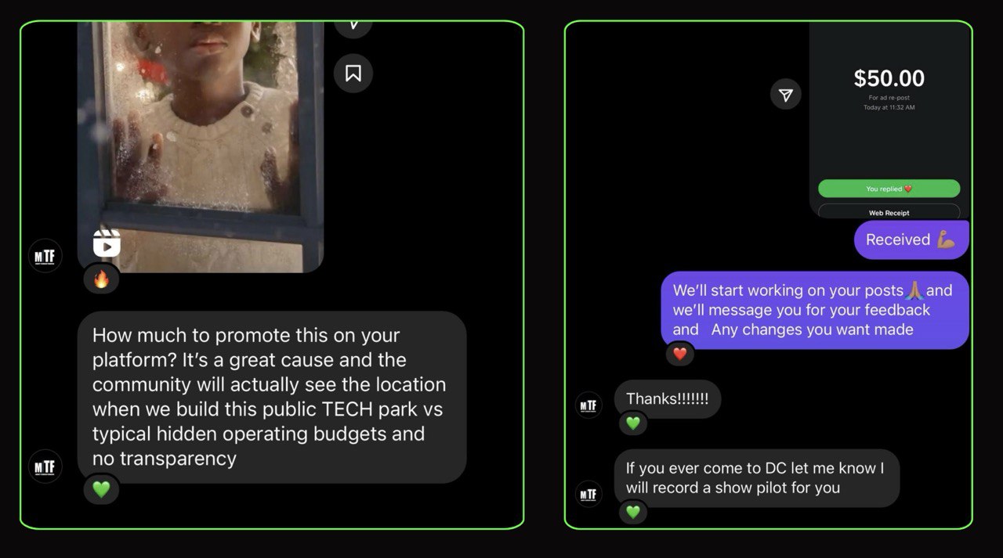The width and height of the screenshot is (1003, 558).
Task: Select the Thanks!!!!!!! message bubble
Action: (x=668, y=399)
